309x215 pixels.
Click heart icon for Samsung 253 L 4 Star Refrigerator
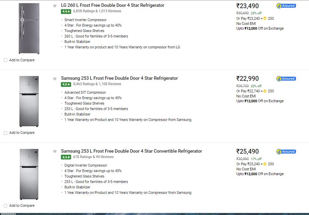[55, 79]
